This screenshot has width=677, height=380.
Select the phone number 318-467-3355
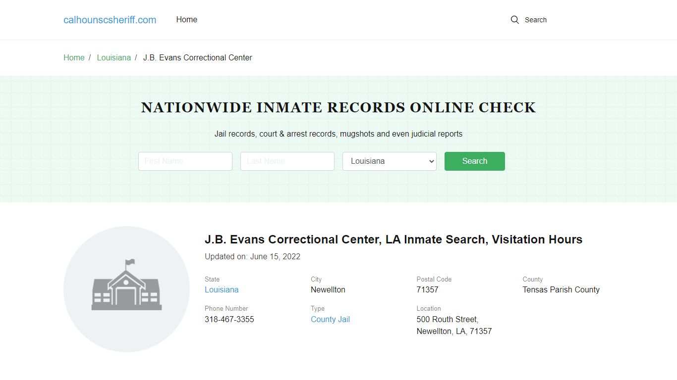(229, 320)
